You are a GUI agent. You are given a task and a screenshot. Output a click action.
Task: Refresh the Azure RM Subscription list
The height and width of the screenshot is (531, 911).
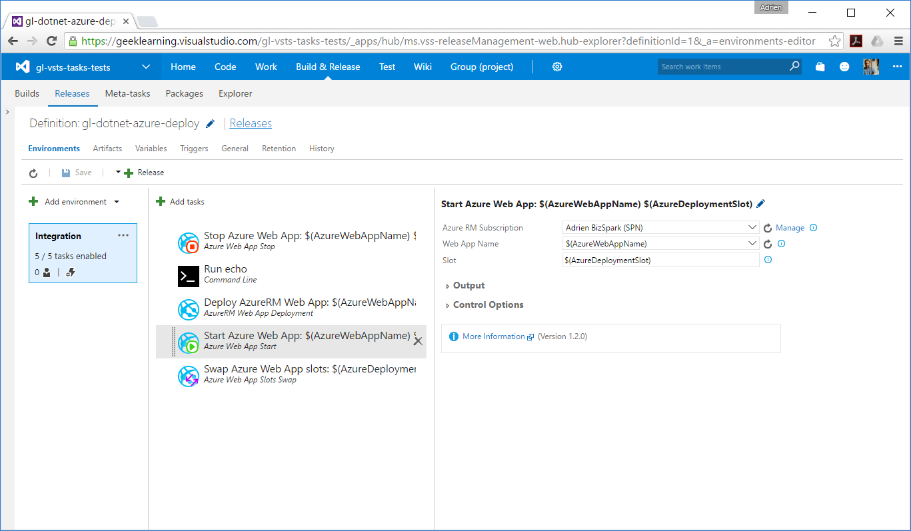768,228
